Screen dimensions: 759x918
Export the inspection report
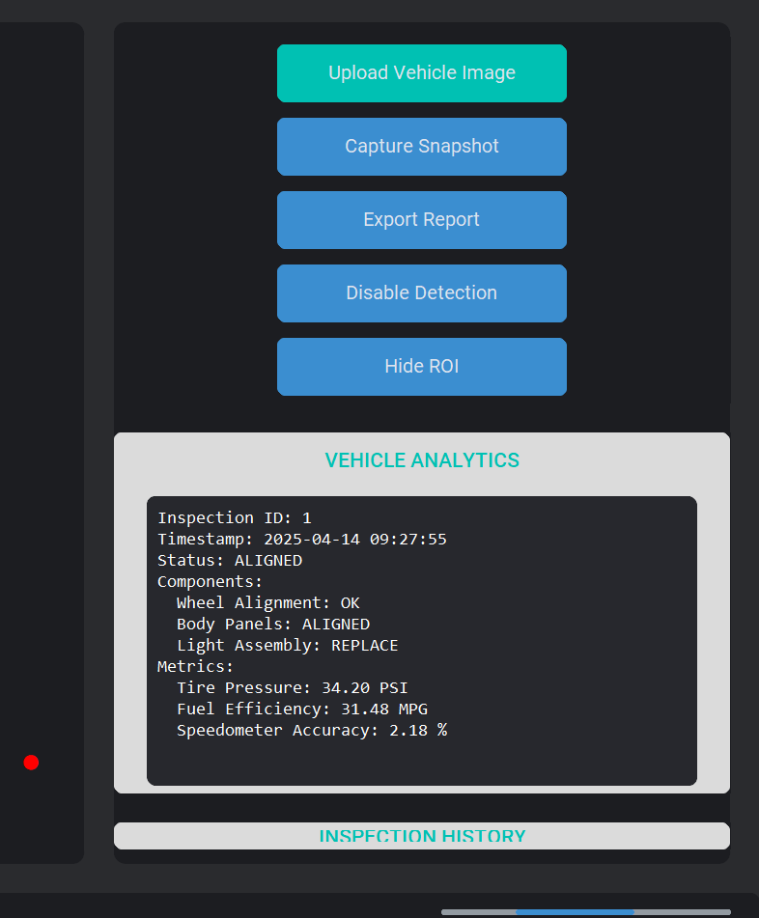click(x=421, y=220)
